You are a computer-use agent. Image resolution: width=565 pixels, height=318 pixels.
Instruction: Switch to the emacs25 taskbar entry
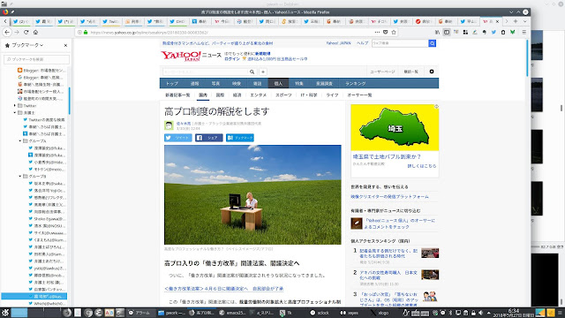tap(232, 313)
